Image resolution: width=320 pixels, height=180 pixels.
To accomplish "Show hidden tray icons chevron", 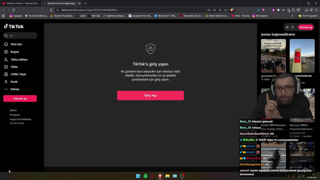I will 288,176.
